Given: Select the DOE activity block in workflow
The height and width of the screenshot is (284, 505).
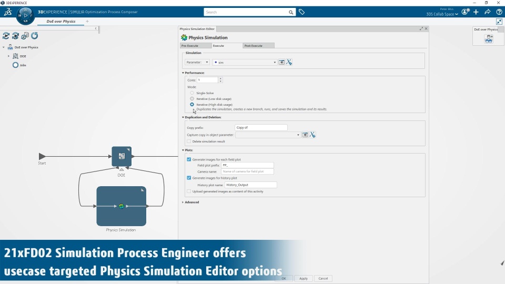Looking at the screenshot, I should click(122, 157).
